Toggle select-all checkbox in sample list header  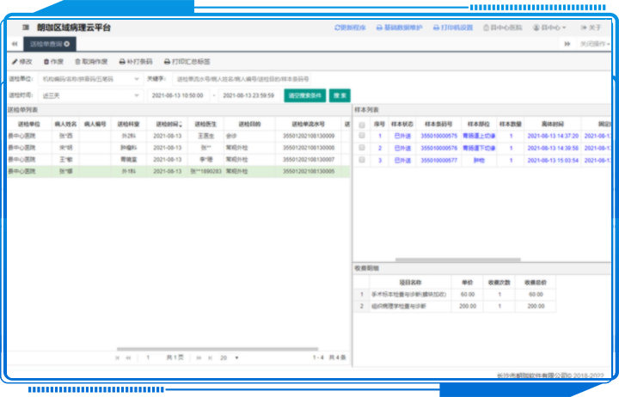point(362,125)
